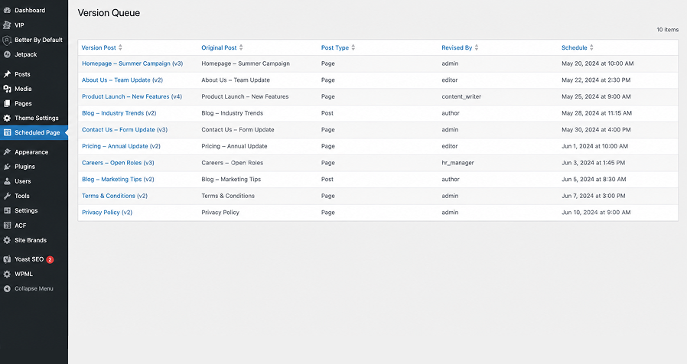Click the Theme Settings gear icon
This screenshot has height=364, width=687.
point(7,118)
